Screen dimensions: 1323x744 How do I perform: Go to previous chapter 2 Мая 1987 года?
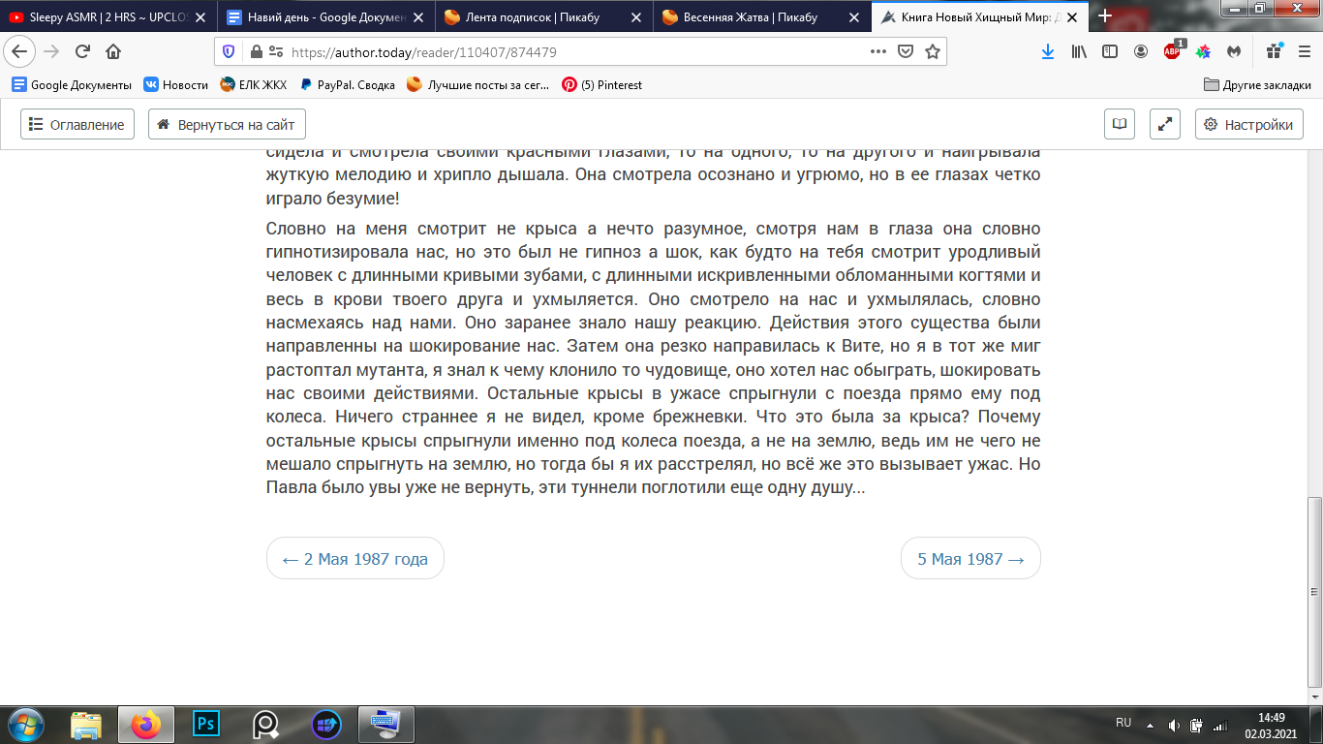(355, 559)
